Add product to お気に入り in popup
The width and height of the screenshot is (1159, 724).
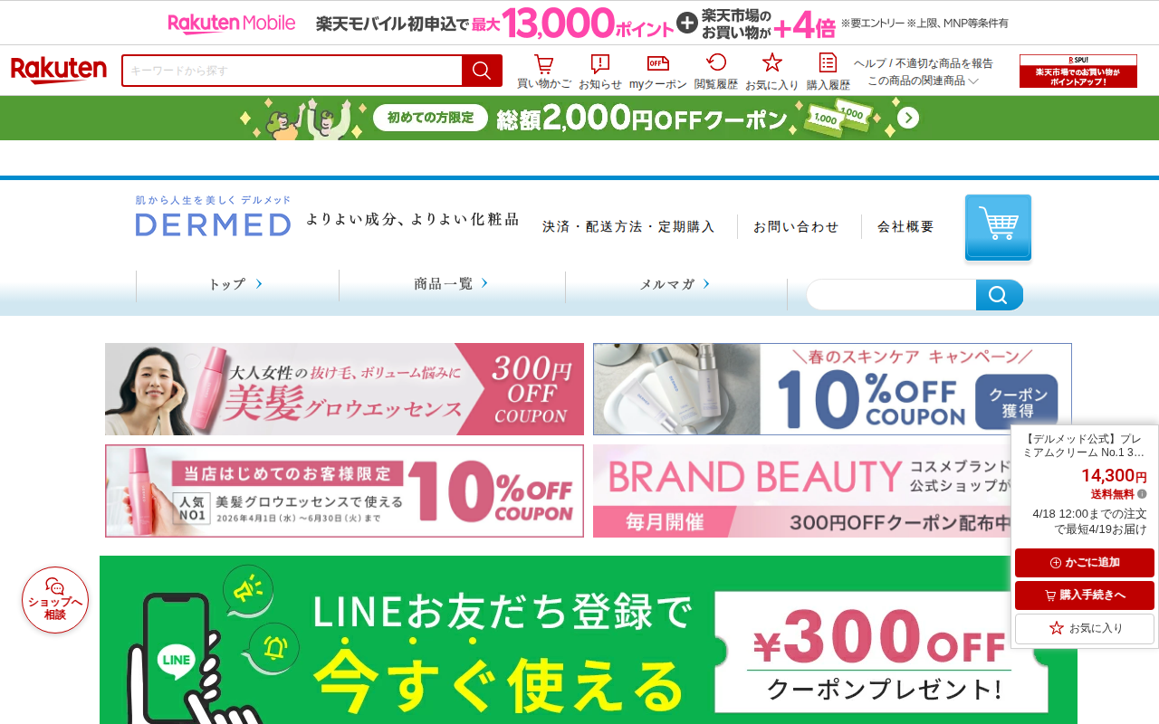(1084, 628)
